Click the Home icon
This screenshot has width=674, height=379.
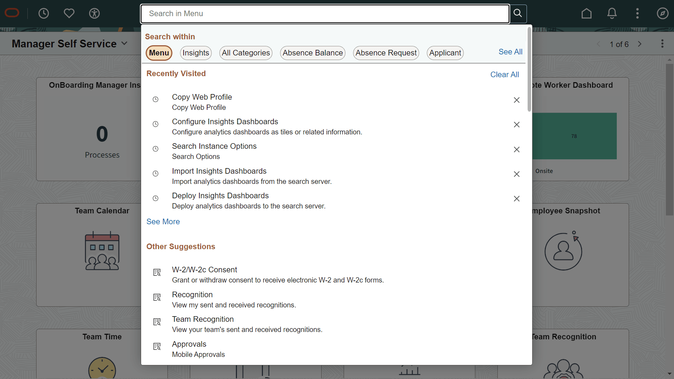pyautogui.click(x=587, y=13)
